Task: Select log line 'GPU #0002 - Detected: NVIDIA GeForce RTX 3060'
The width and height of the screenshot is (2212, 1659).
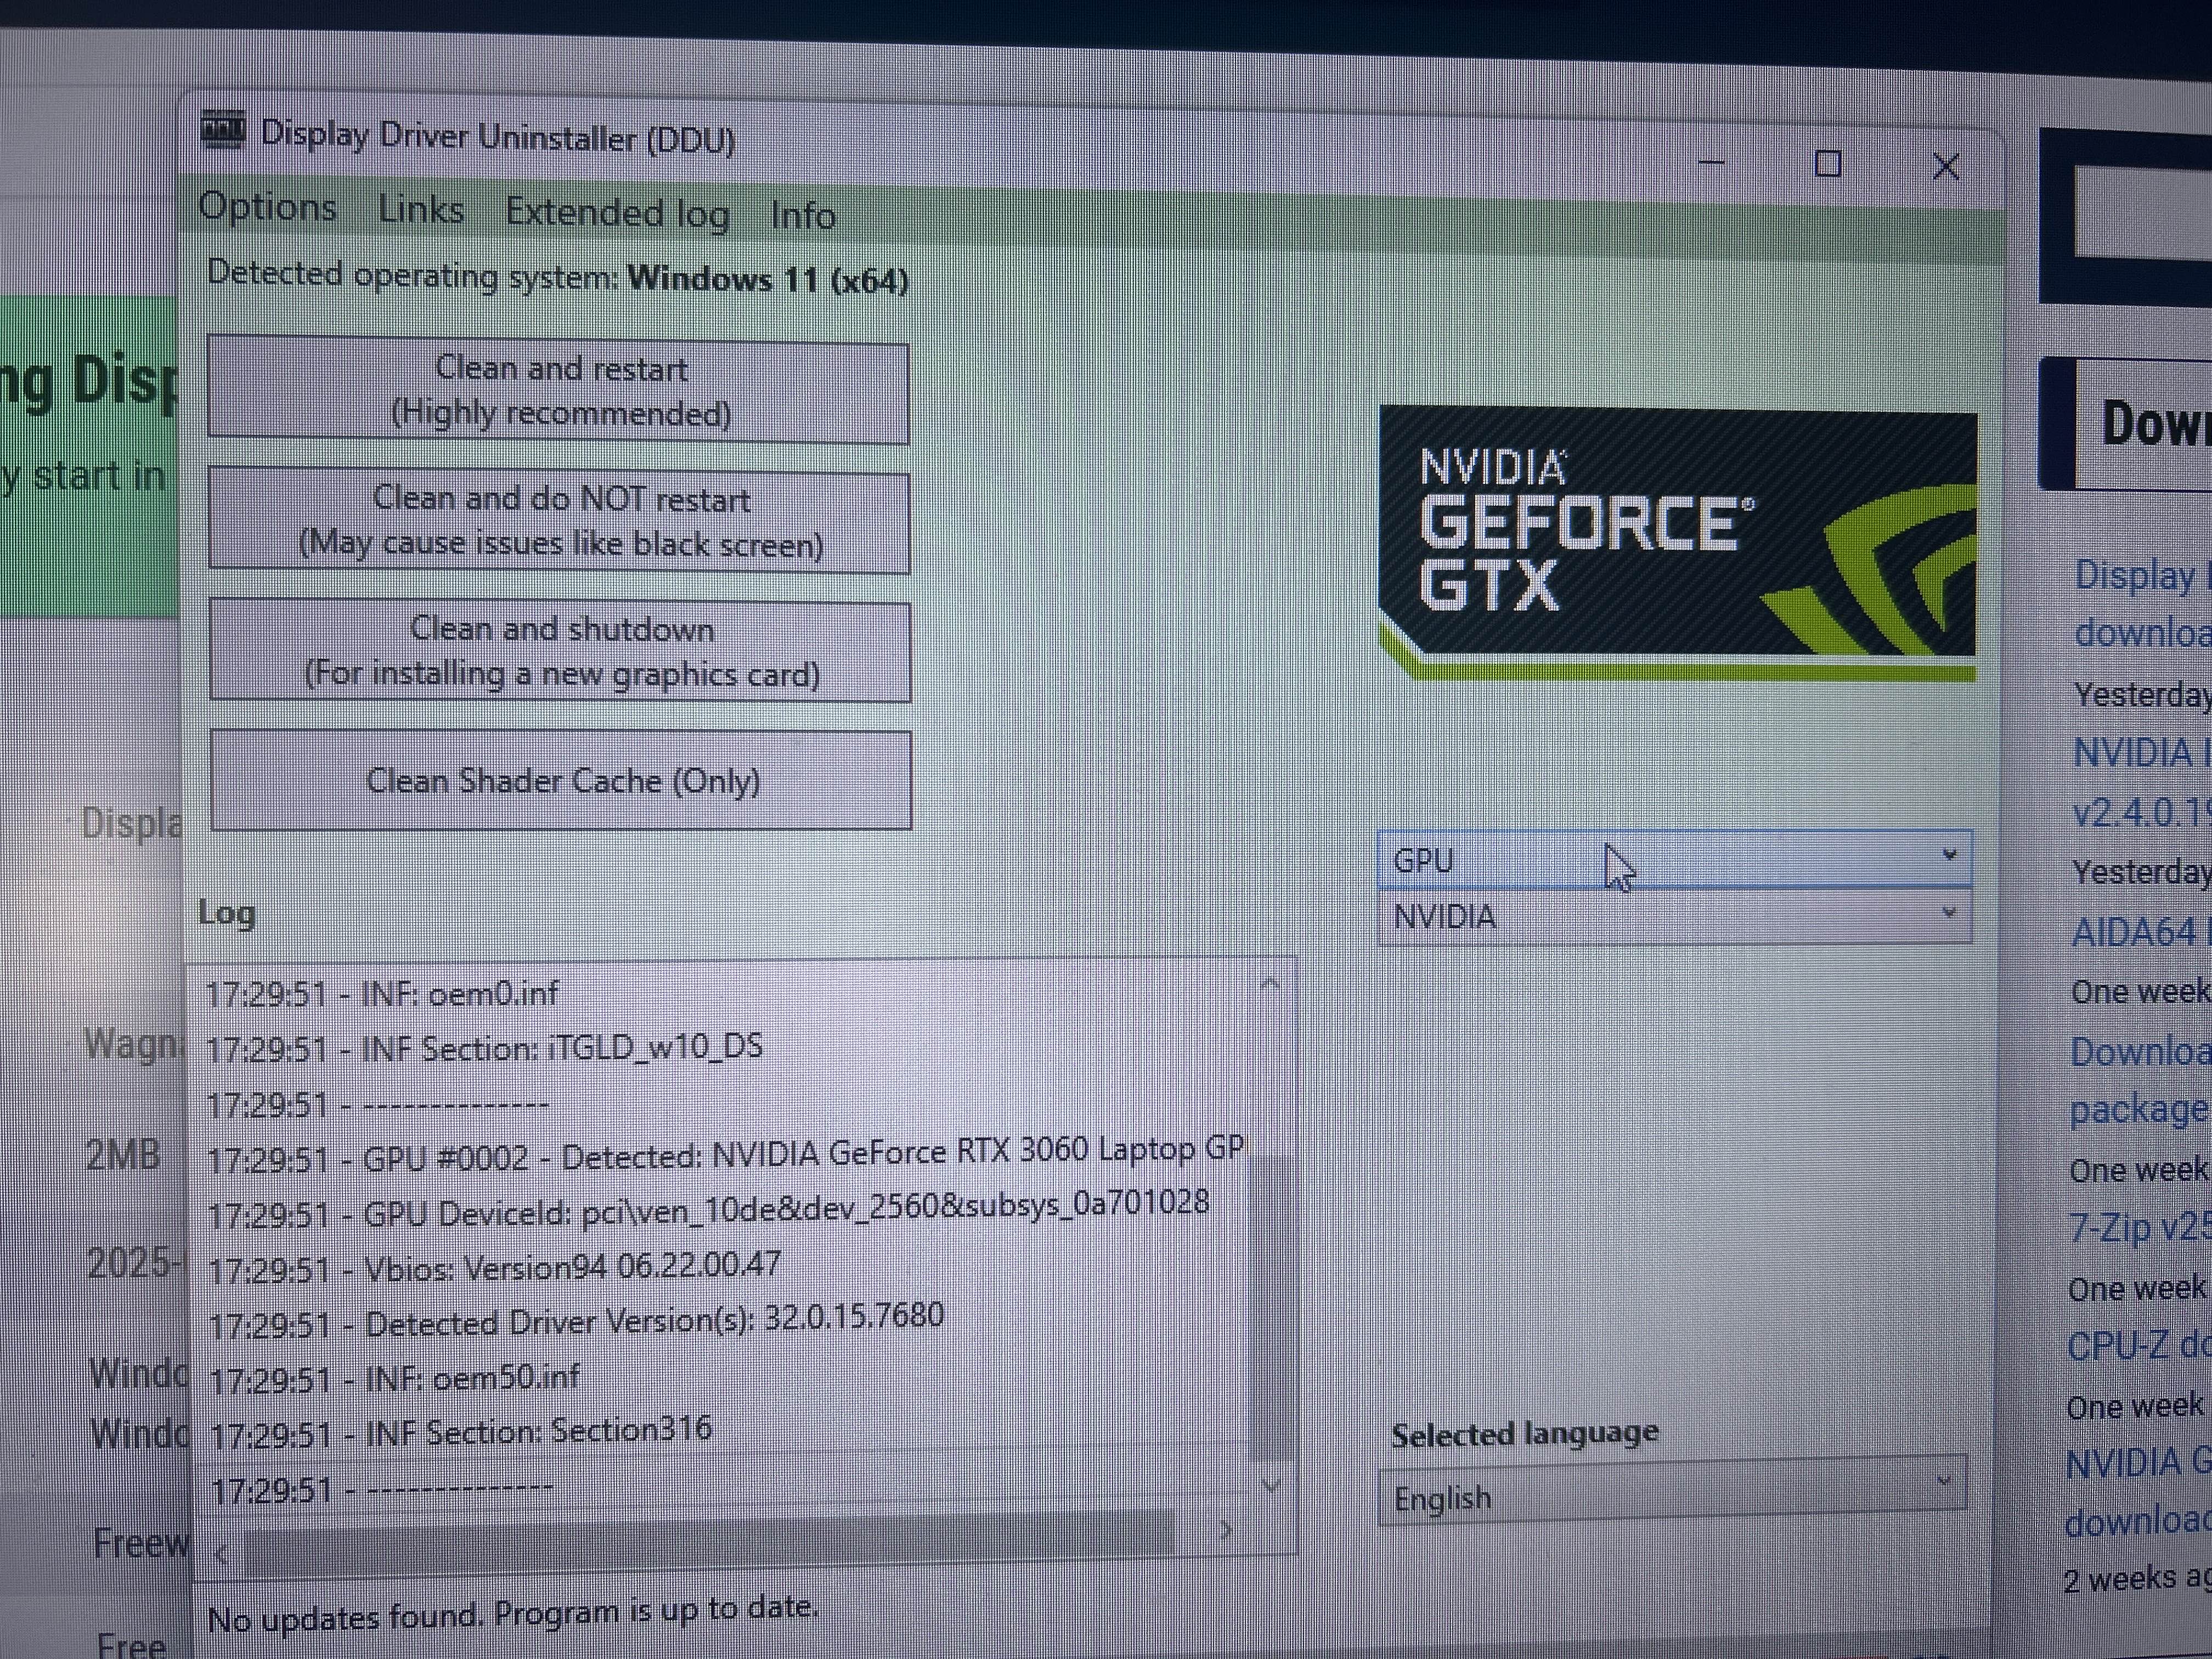Action: tap(725, 1155)
